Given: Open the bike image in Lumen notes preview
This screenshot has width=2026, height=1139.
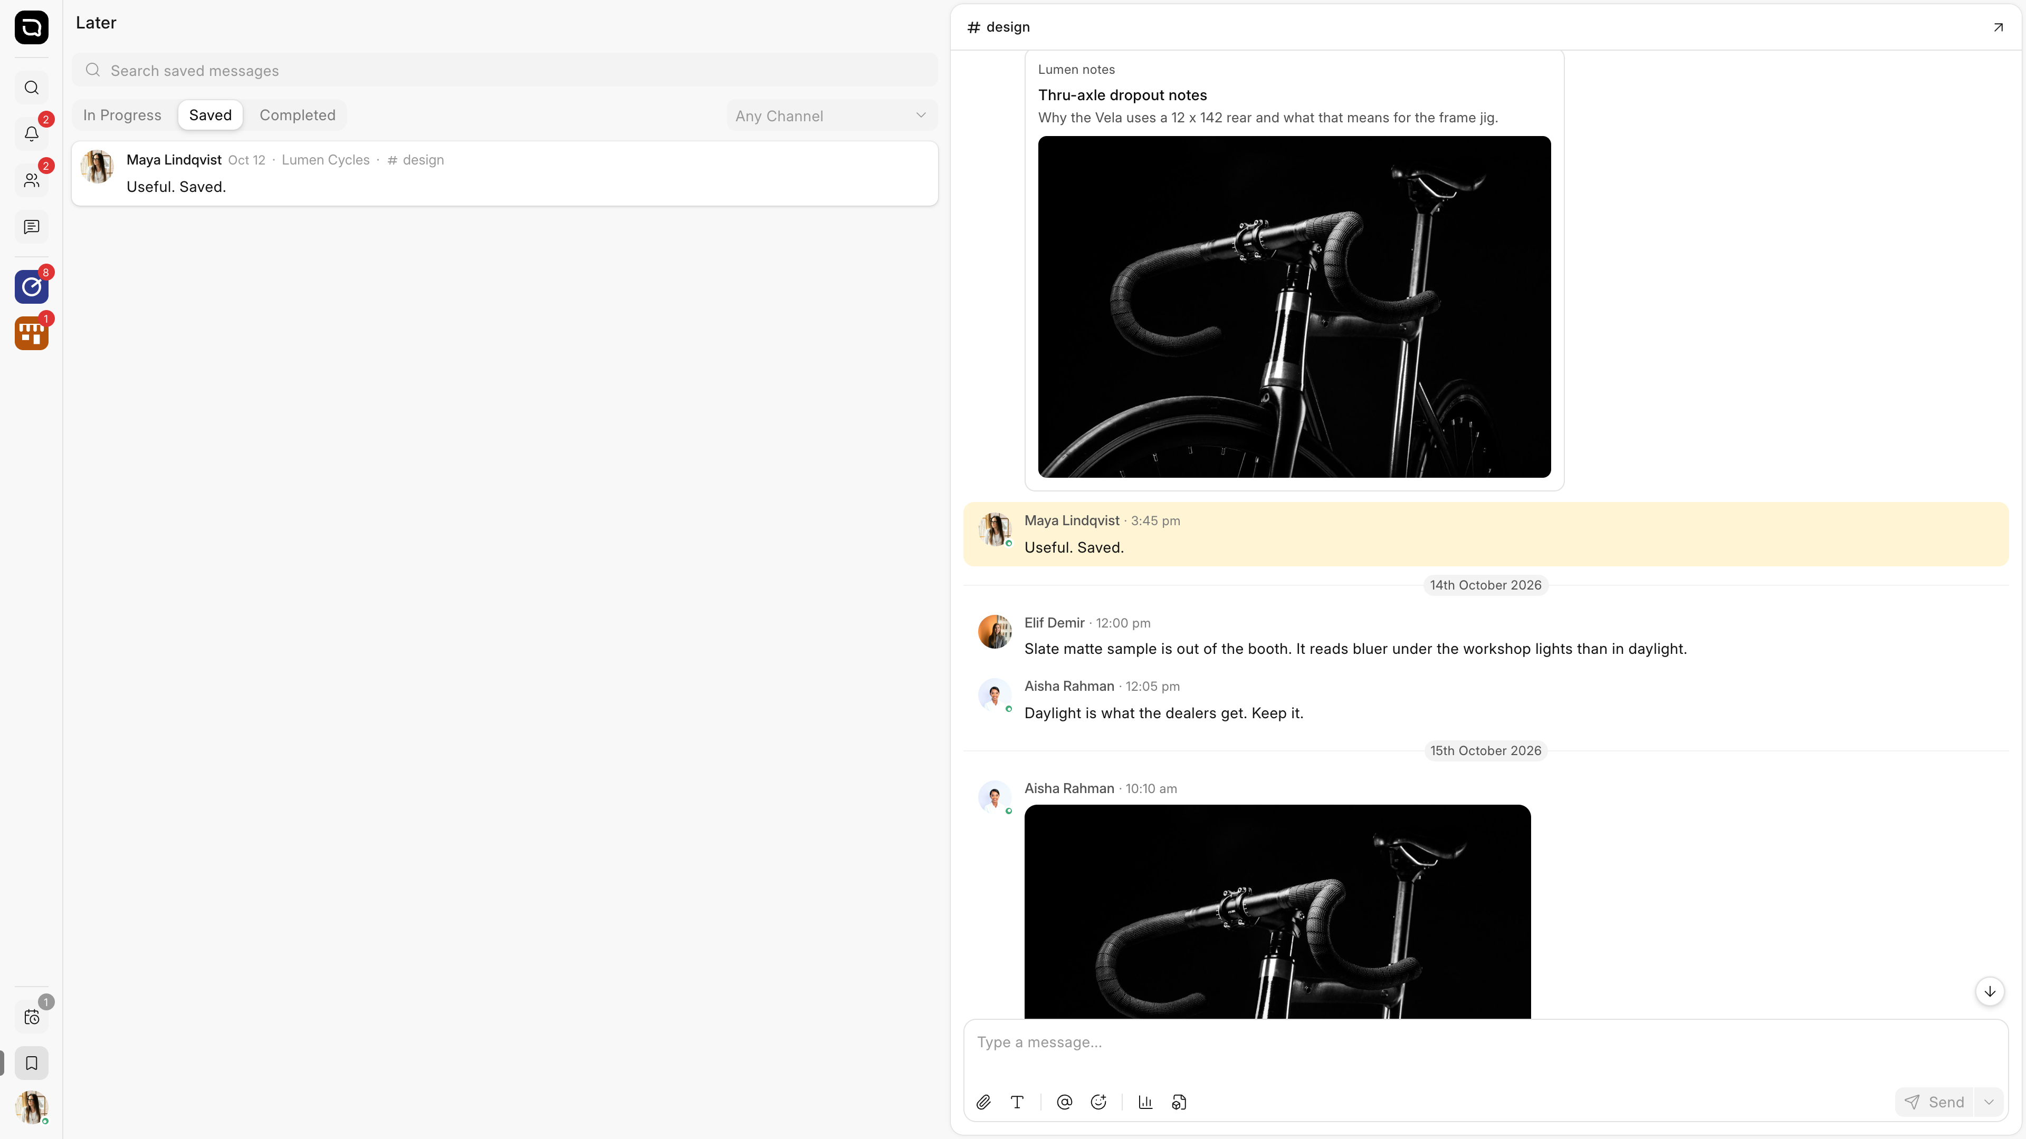Looking at the screenshot, I should click(1294, 307).
